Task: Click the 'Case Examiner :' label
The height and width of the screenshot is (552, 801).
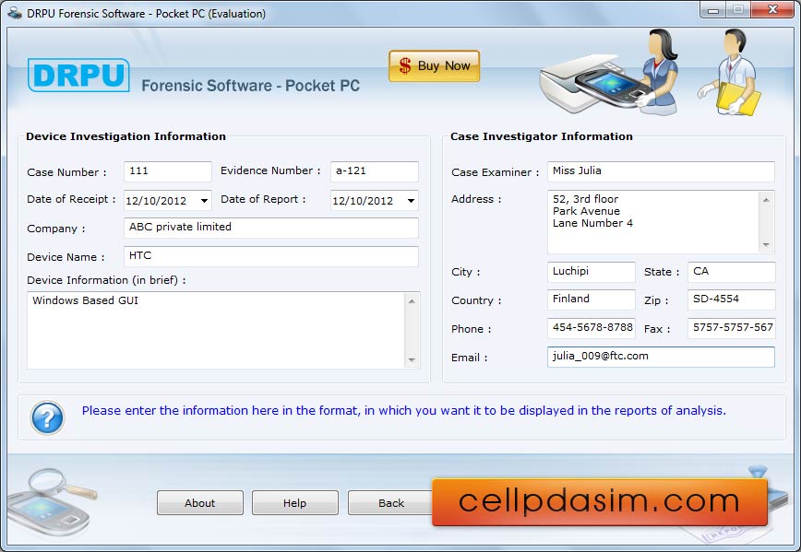Action: [x=495, y=172]
